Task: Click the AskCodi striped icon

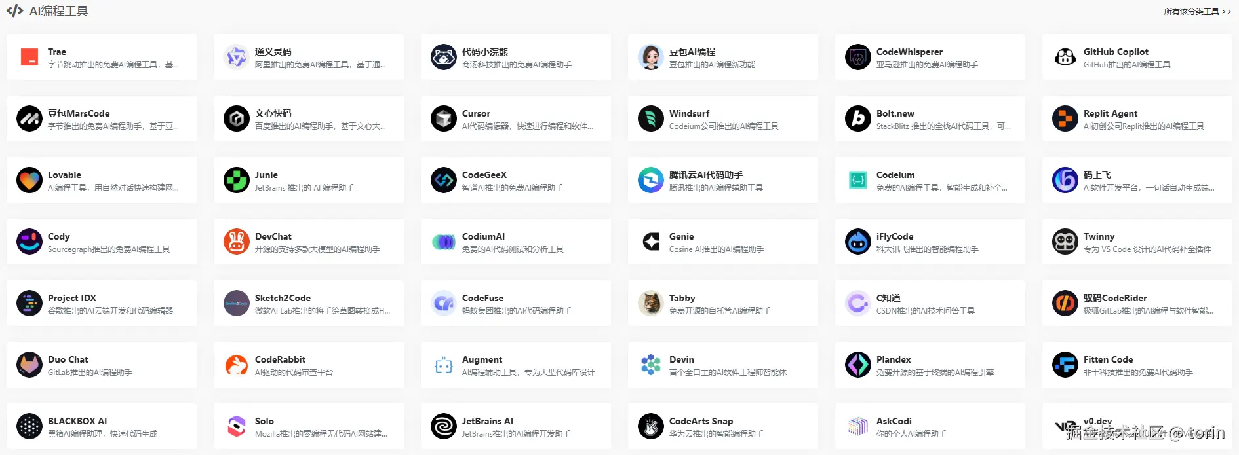Action: tap(858, 427)
